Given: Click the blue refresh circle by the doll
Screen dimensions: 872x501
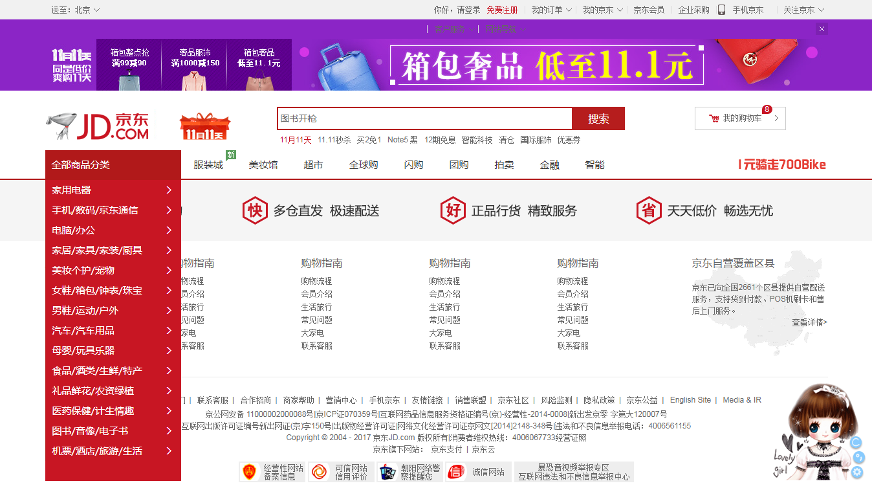Looking at the screenshot, I should pos(855,443).
